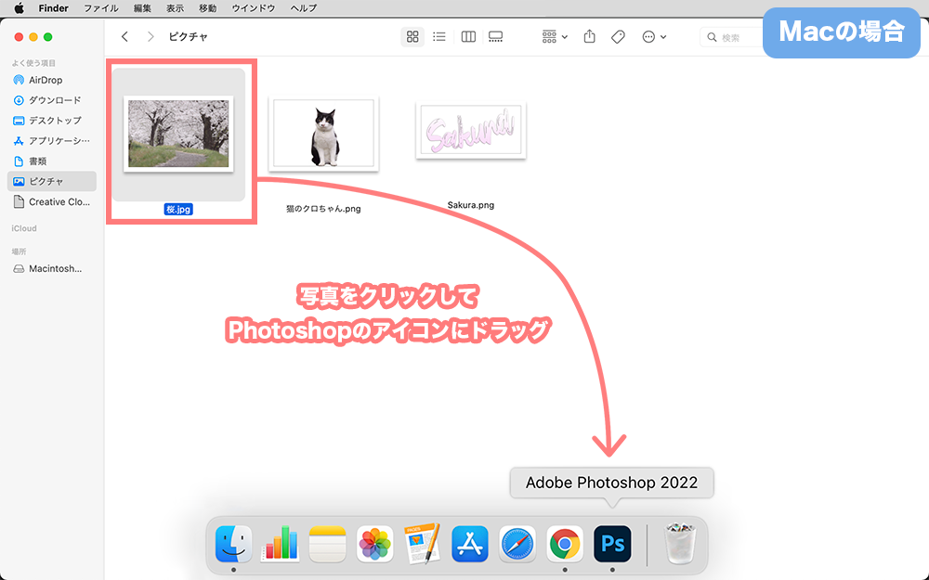Viewport: 929px width, 580px height.
Task: Open the 移動 menu
Action: 207,8
